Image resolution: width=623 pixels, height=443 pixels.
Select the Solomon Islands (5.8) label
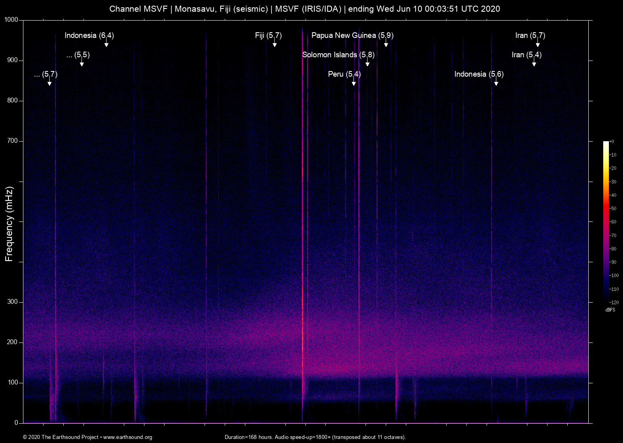tap(338, 55)
